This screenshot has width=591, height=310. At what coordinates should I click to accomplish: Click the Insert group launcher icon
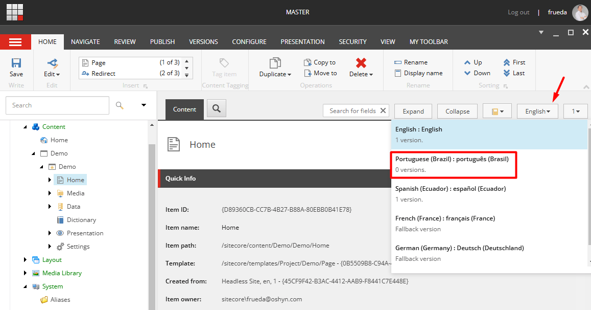pos(146,86)
